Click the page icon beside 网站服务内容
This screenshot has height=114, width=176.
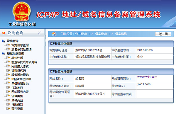click(8, 91)
